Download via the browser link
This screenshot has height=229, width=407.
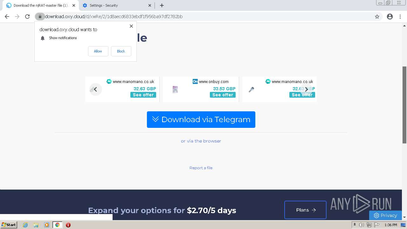pos(201,141)
